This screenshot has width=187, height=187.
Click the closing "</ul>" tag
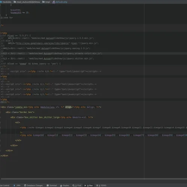coord(18,140)
